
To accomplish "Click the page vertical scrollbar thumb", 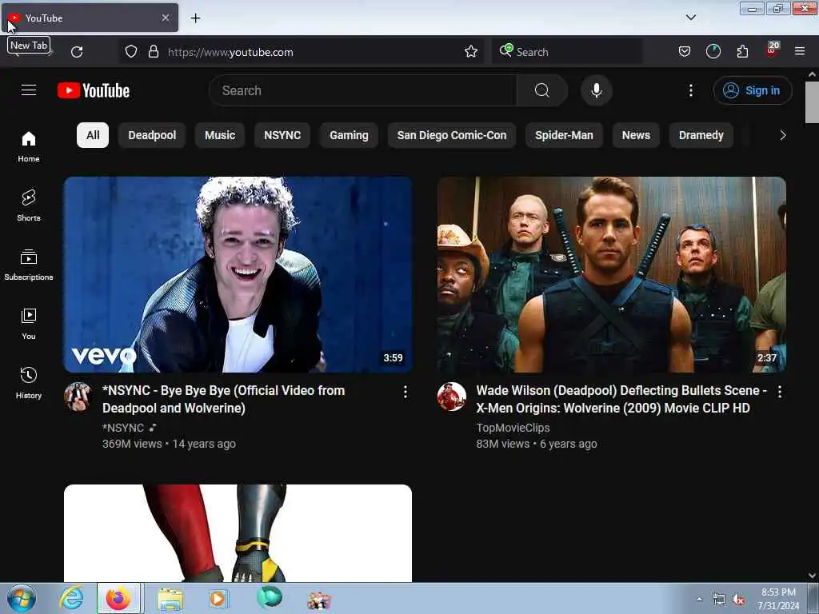I will tap(812, 102).
